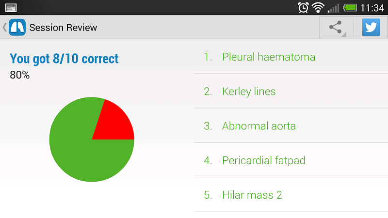The height and width of the screenshot is (218, 388).
Task: Tap the signal strength bars icon
Action: click(x=334, y=7)
